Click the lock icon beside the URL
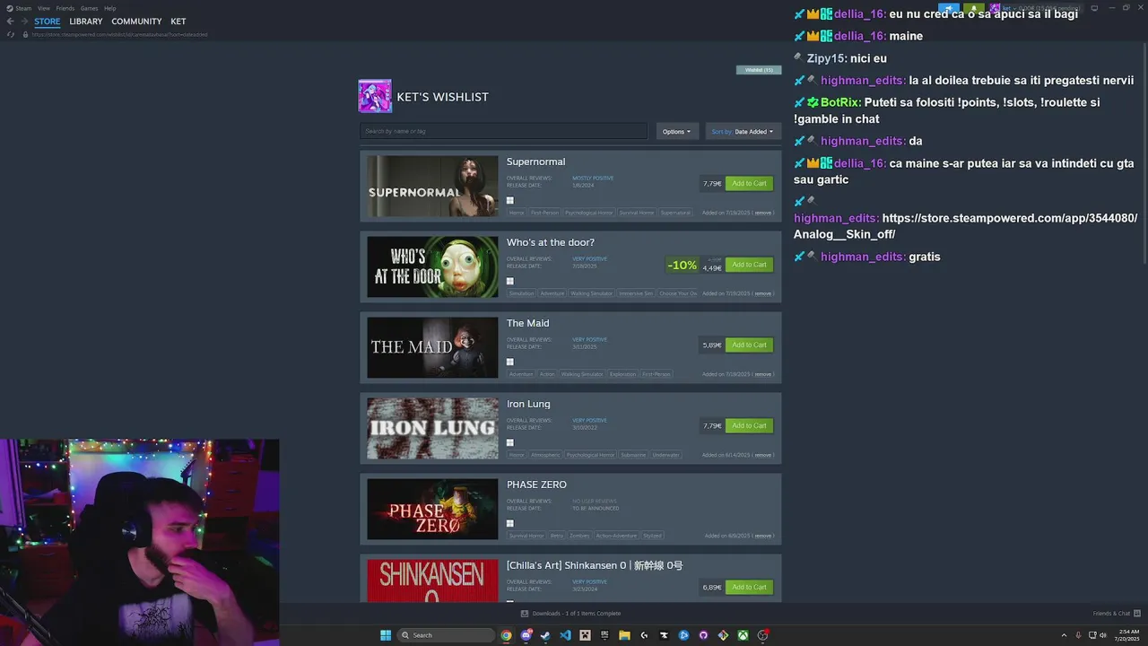 (x=25, y=34)
